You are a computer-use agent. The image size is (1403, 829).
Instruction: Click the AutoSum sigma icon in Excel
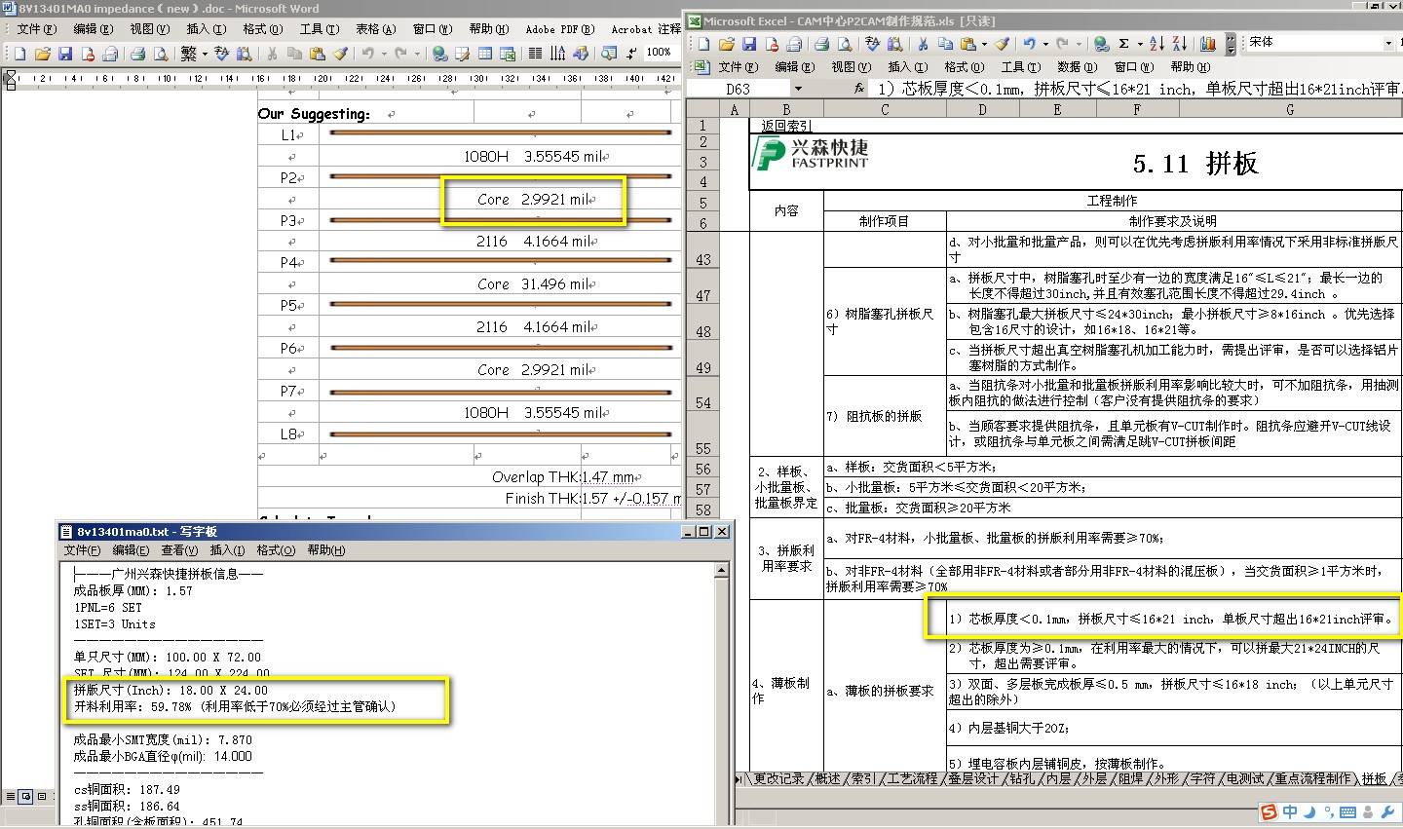click(x=1124, y=44)
